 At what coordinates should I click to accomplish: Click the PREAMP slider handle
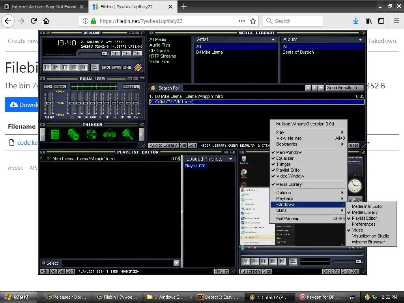coord(48,103)
